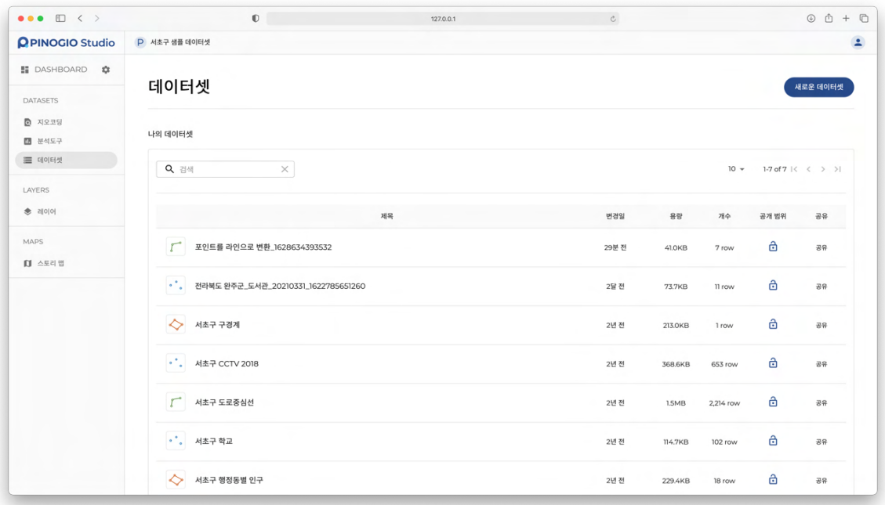Select 레이어 in the LAYERS section
The image size is (885, 505).
click(x=46, y=211)
